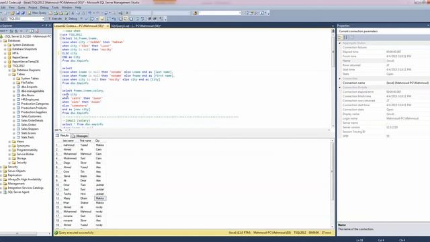Click the SQL Server root node icon
Viewport: 430px width, 242px height.
point(1,36)
